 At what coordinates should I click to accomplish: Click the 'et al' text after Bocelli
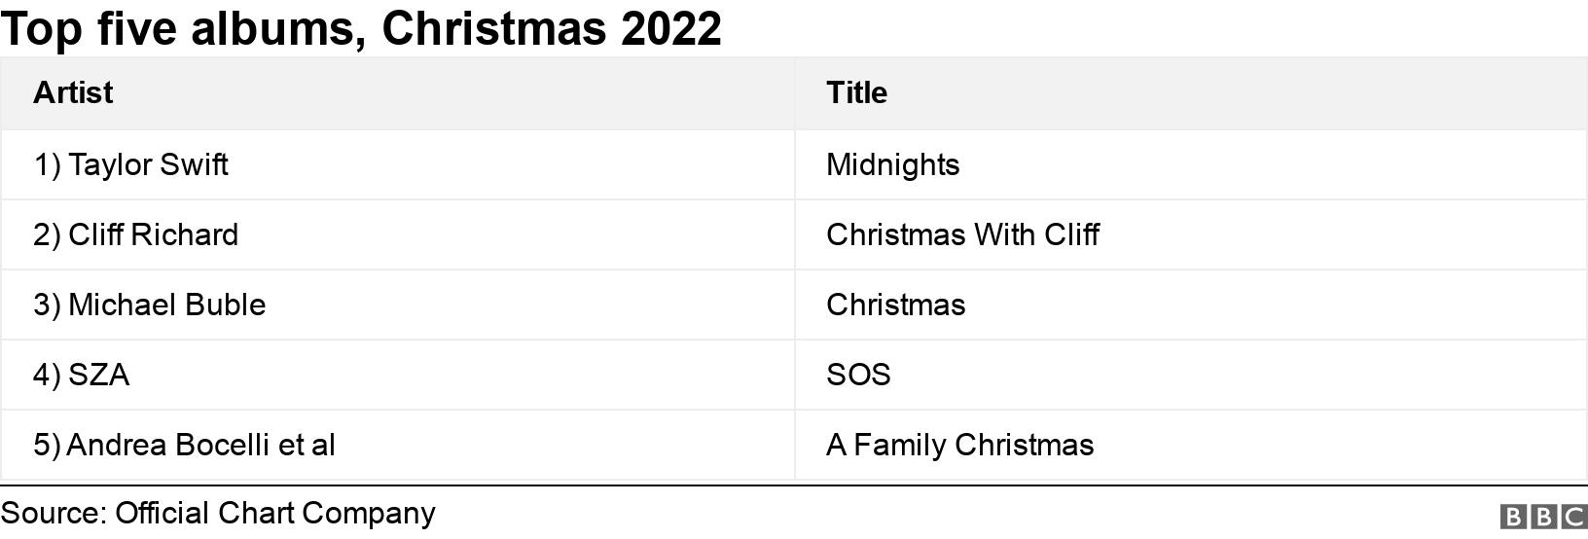click(x=307, y=445)
